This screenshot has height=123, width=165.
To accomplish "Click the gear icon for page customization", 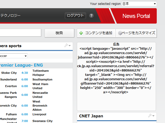I will (x=120, y=33).
